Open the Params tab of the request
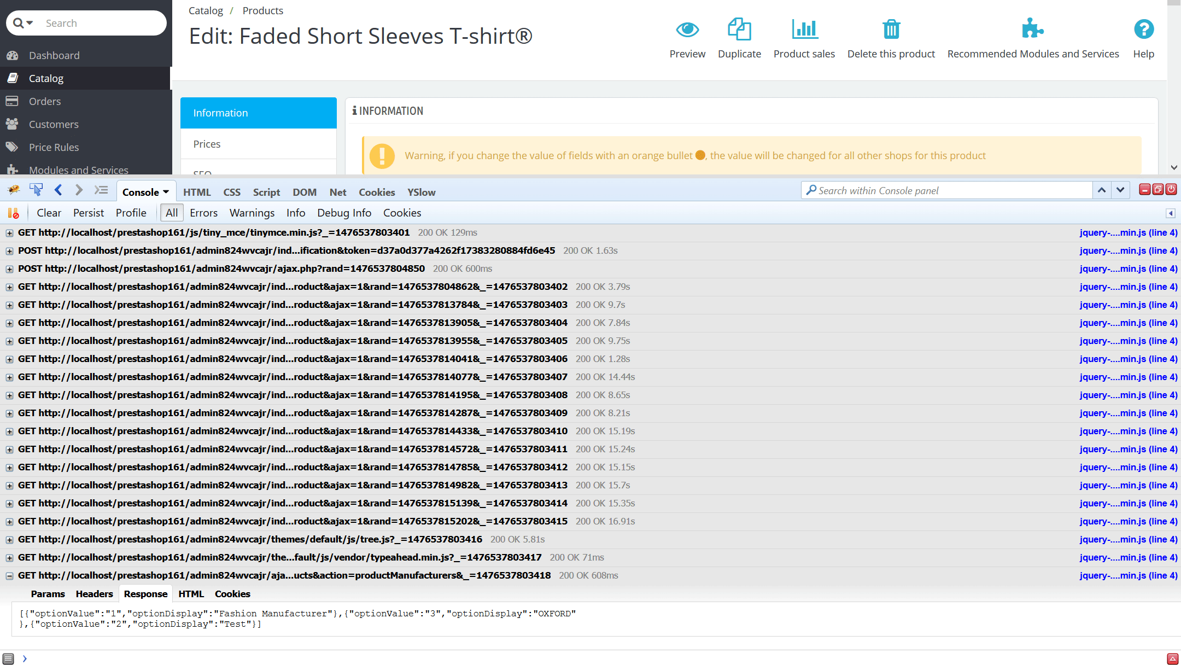Viewport: 1181px width, 665px height. click(48, 594)
